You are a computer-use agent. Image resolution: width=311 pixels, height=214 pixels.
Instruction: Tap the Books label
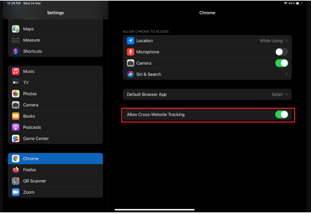(29, 116)
